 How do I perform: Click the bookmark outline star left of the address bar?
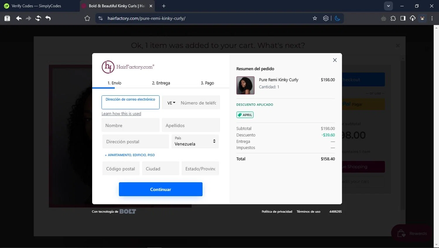(x=87, y=18)
